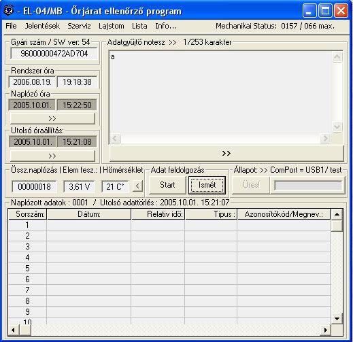This screenshot has height=342, width=353.
Task: Click the wide >> button below the notesz
Action: [226, 154]
